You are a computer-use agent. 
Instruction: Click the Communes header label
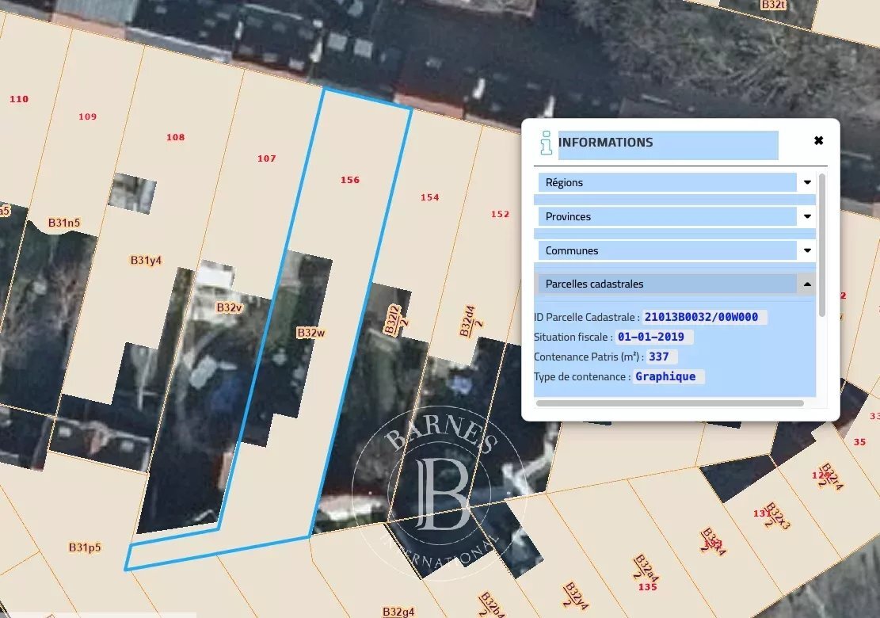point(572,250)
